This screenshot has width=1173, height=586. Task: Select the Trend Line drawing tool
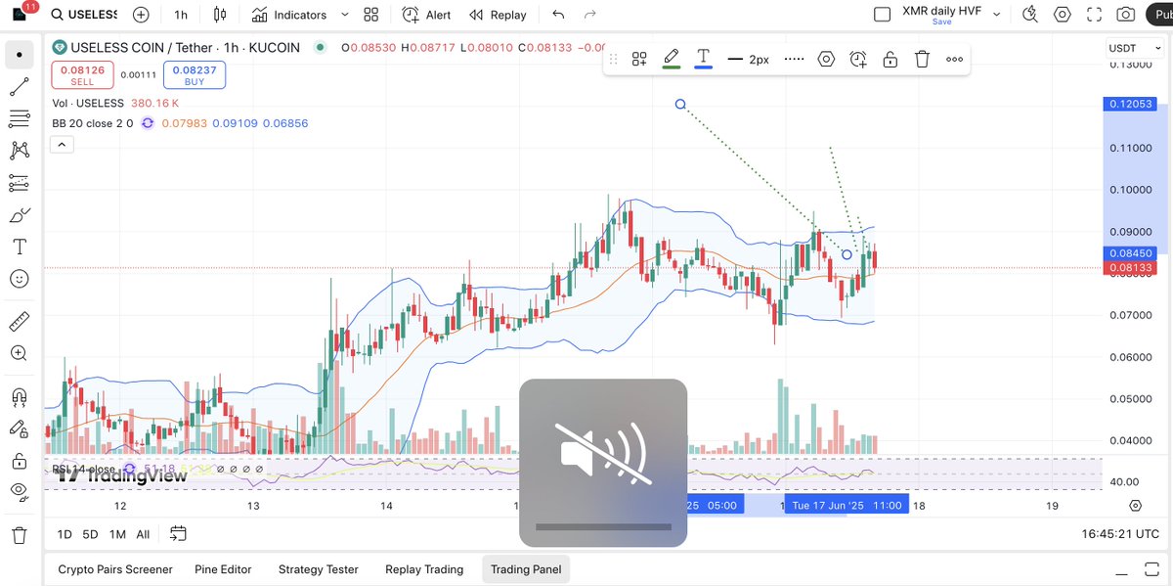coord(19,87)
